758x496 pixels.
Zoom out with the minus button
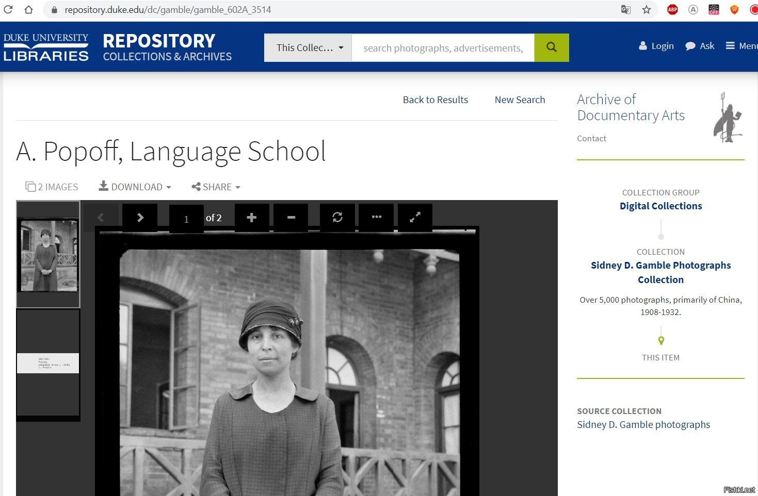click(x=291, y=218)
